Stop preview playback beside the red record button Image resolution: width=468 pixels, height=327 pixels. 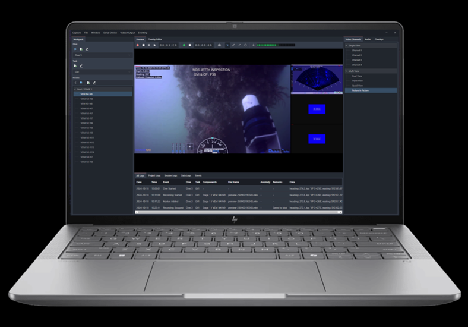(x=143, y=45)
